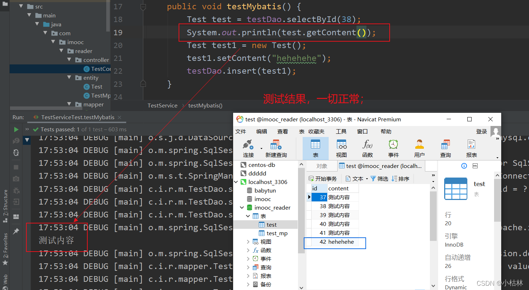Open the Z: Structure tool window
Screen dimensions: 529x290
click(5, 206)
